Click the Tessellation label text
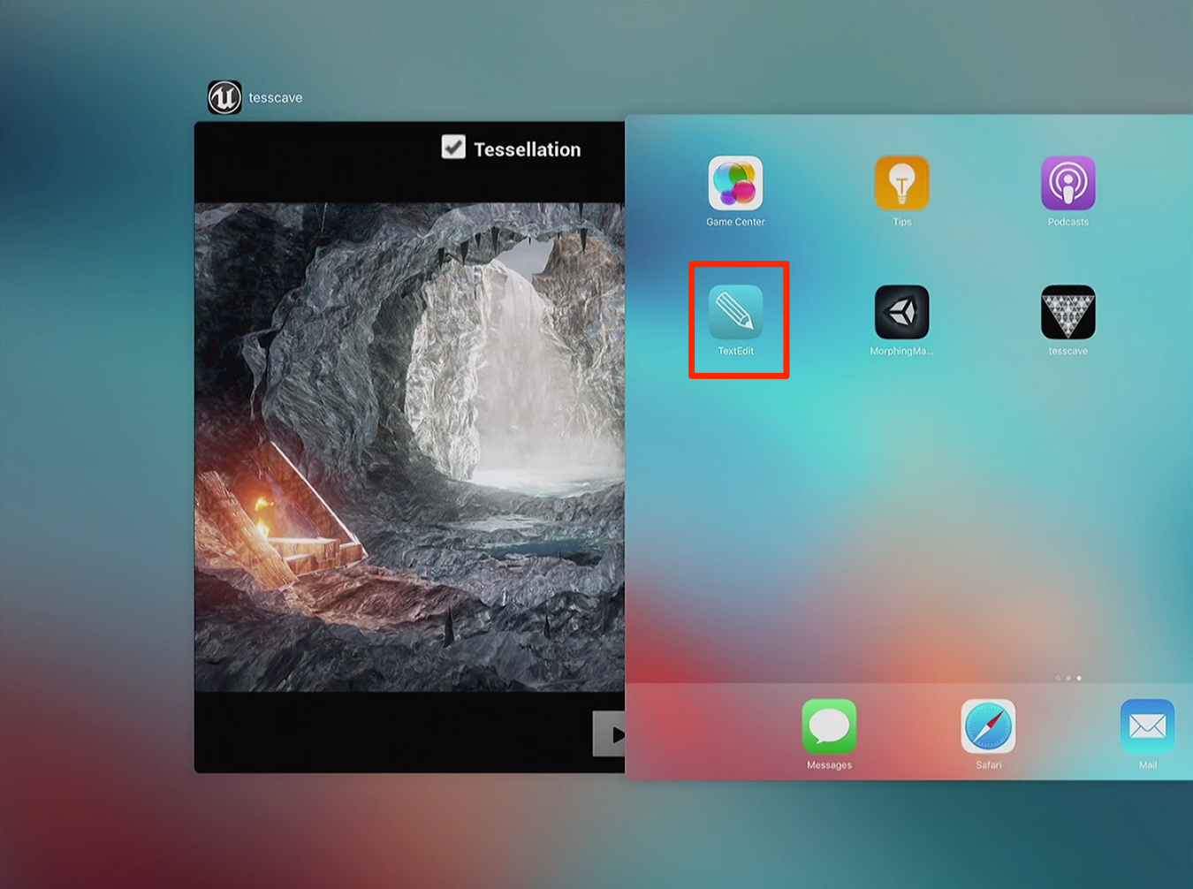The image size is (1193, 889). tap(528, 149)
